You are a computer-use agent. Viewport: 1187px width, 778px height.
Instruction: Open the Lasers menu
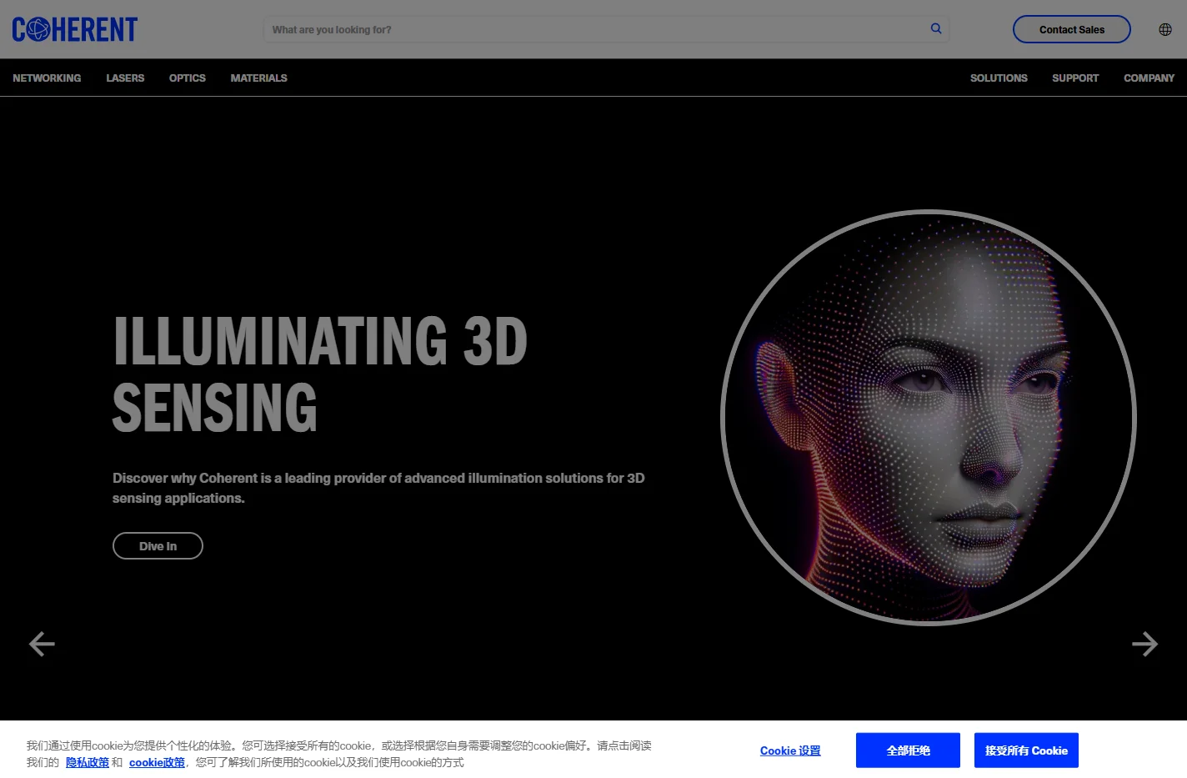click(x=125, y=78)
